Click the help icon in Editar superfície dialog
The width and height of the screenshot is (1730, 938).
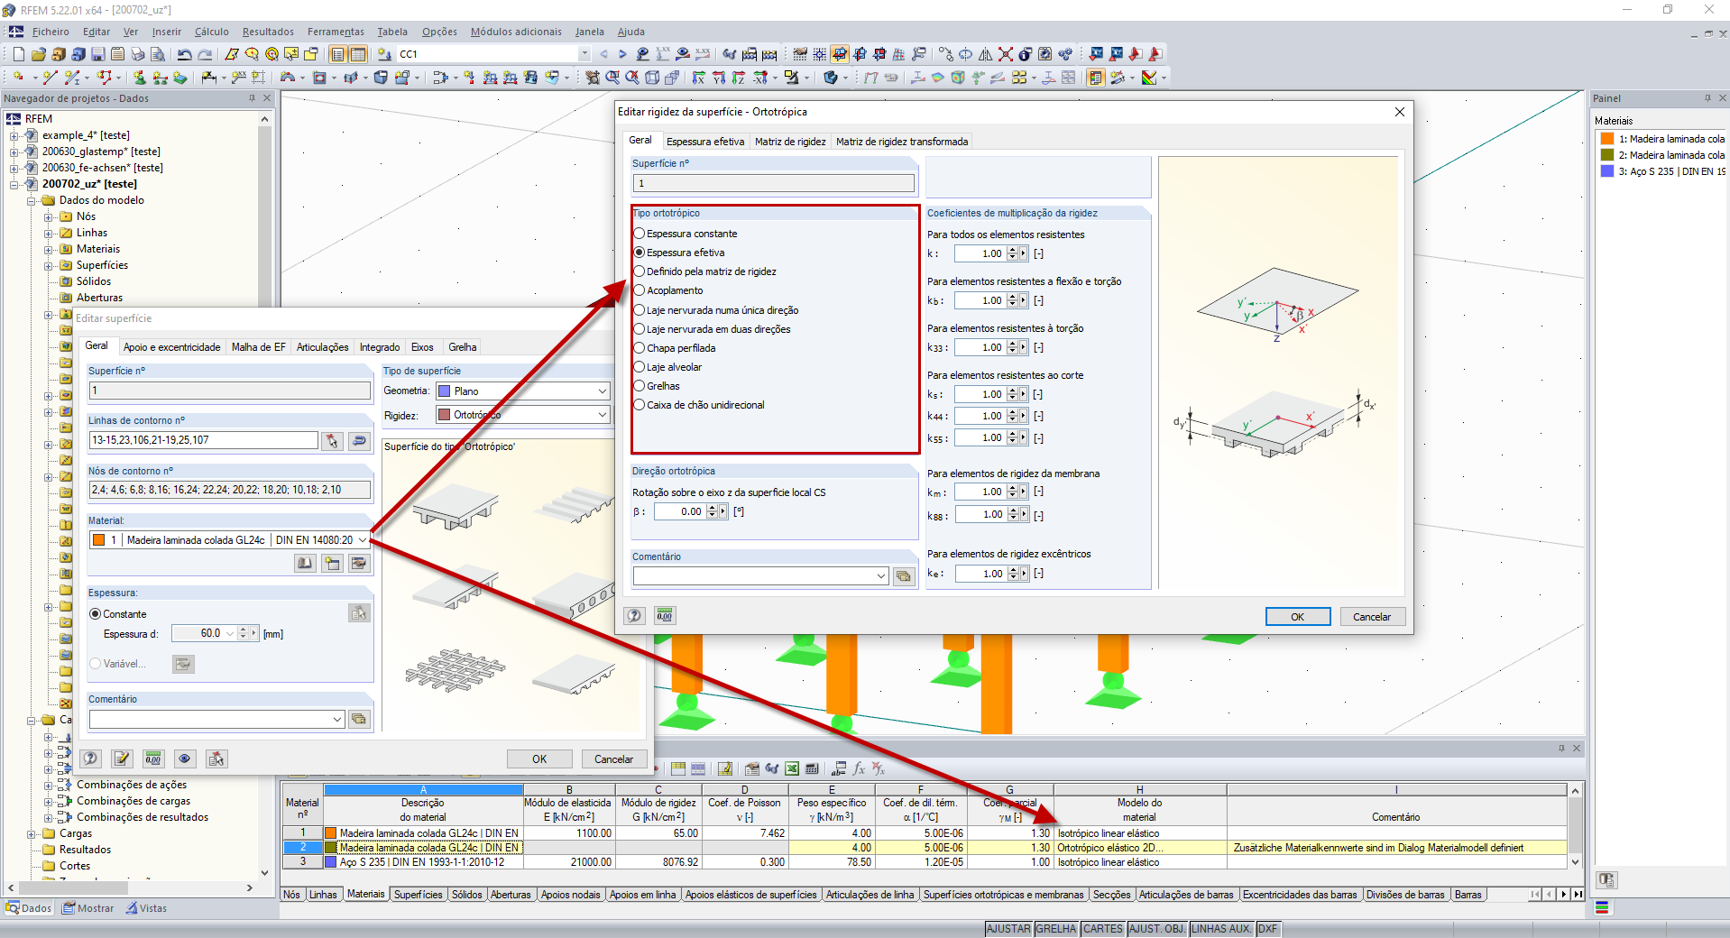click(x=90, y=759)
